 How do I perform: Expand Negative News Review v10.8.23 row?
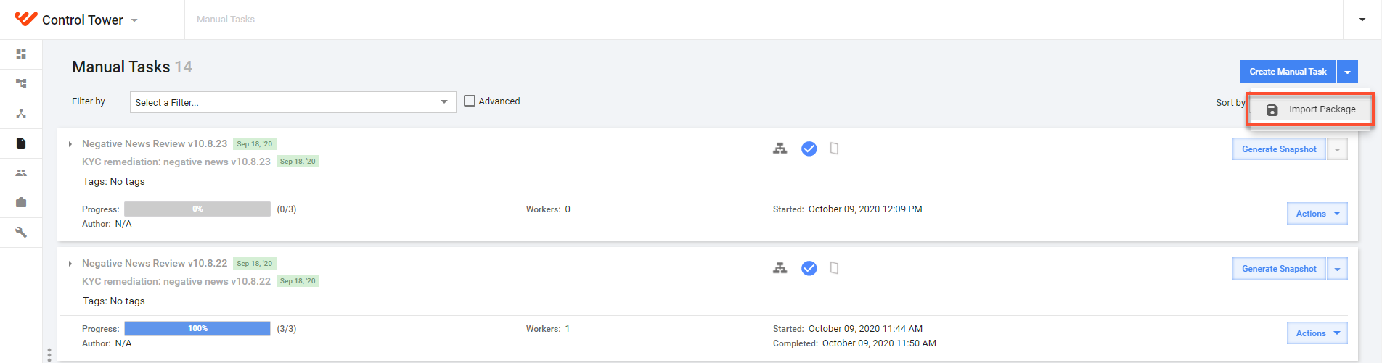point(70,144)
